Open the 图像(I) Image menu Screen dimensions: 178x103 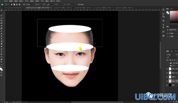tap(16, 1)
